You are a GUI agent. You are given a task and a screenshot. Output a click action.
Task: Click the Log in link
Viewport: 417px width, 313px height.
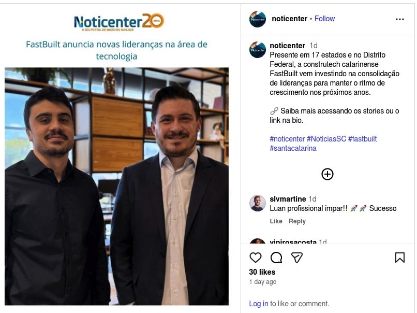click(x=259, y=304)
